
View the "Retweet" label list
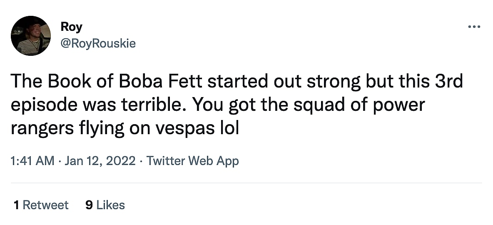point(45,205)
